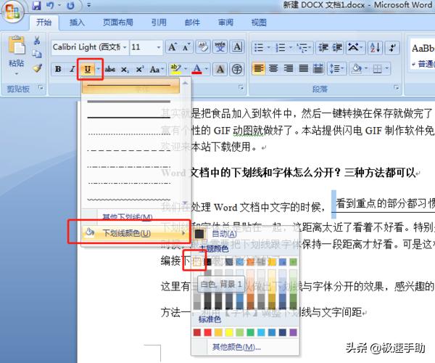This screenshot has width=435, height=363.
Task: Open the font dialog launcher
Action: pos(241,88)
